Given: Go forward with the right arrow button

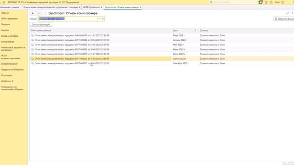Looking at the screenshot, I should tap(39, 13).
